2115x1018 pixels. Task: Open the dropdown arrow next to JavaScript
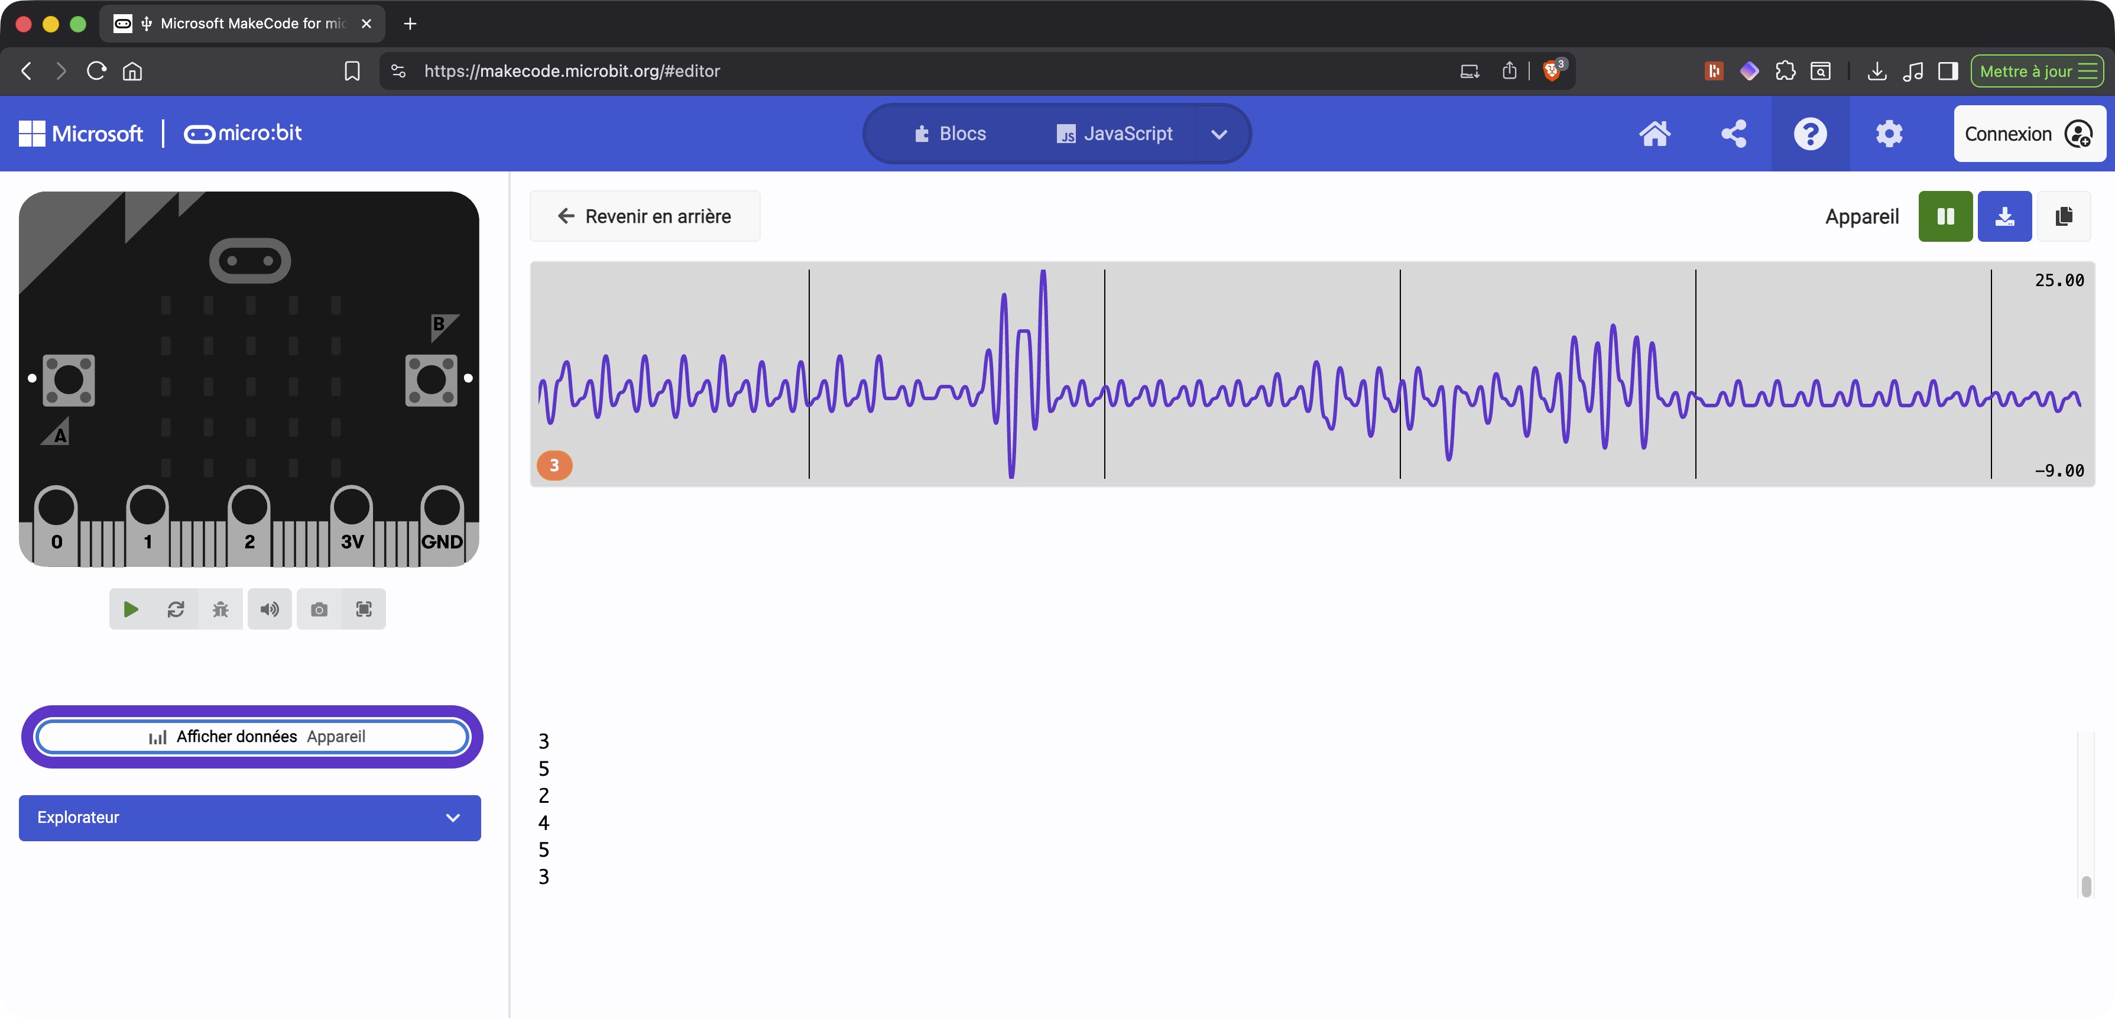click(x=1218, y=135)
